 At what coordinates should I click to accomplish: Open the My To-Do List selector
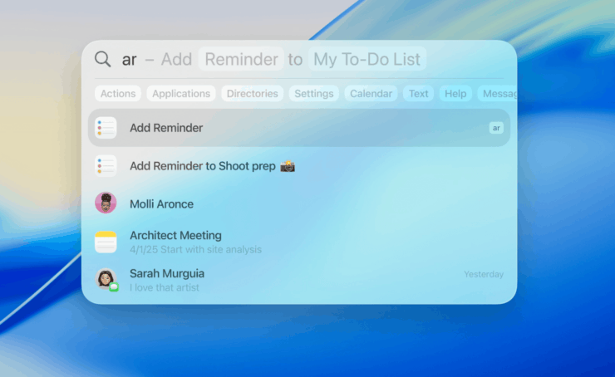coord(367,60)
